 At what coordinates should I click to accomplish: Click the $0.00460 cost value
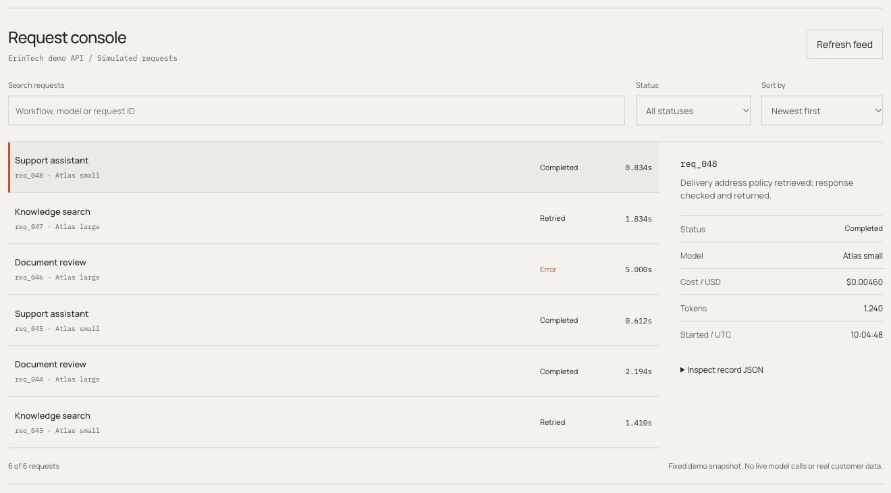(x=865, y=282)
